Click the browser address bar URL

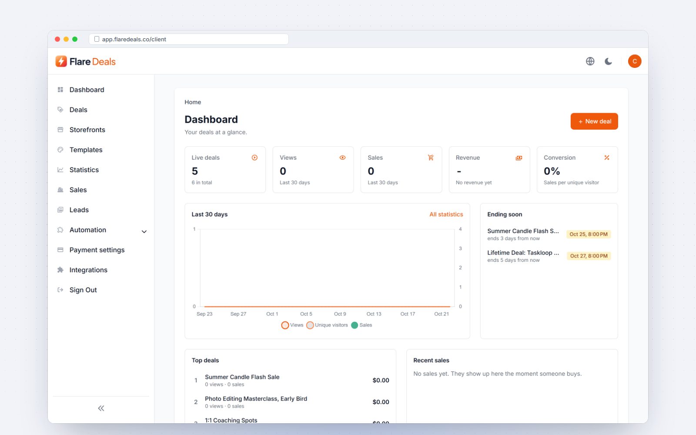point(134,39)
